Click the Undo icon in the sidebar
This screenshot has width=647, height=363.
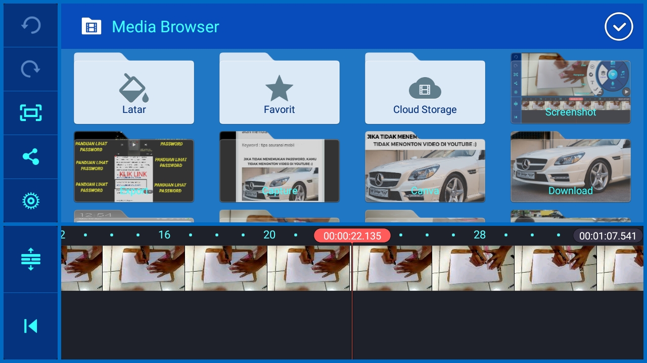(x=30, y=25)
